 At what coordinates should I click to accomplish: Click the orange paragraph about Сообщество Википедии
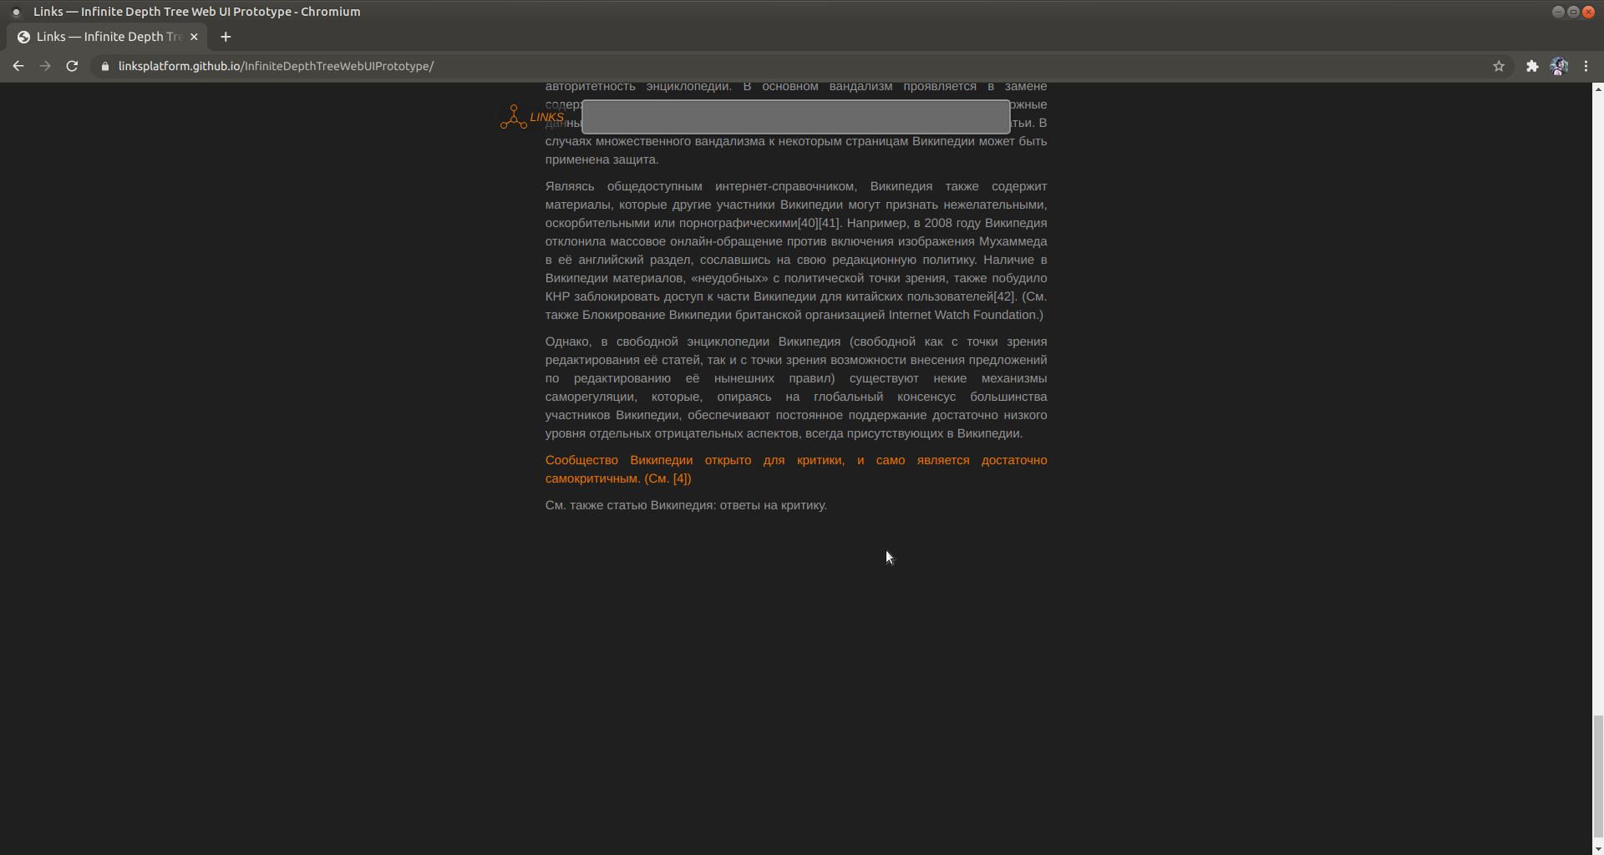[796, 469]
